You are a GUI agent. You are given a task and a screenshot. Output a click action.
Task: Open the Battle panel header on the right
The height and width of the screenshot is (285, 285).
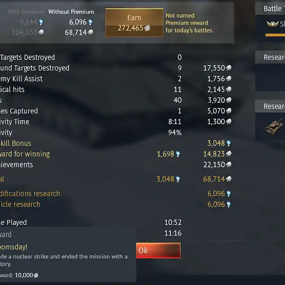[270, 9]
